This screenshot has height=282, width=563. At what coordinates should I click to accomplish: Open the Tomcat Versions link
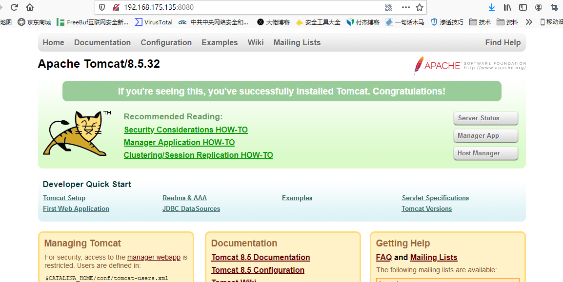(x=426, y=208)
